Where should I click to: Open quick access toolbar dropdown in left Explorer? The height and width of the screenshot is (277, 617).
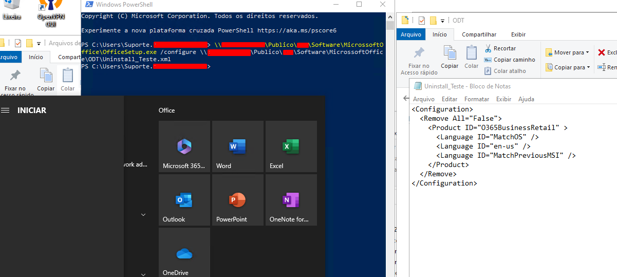[x=39, y=44]
